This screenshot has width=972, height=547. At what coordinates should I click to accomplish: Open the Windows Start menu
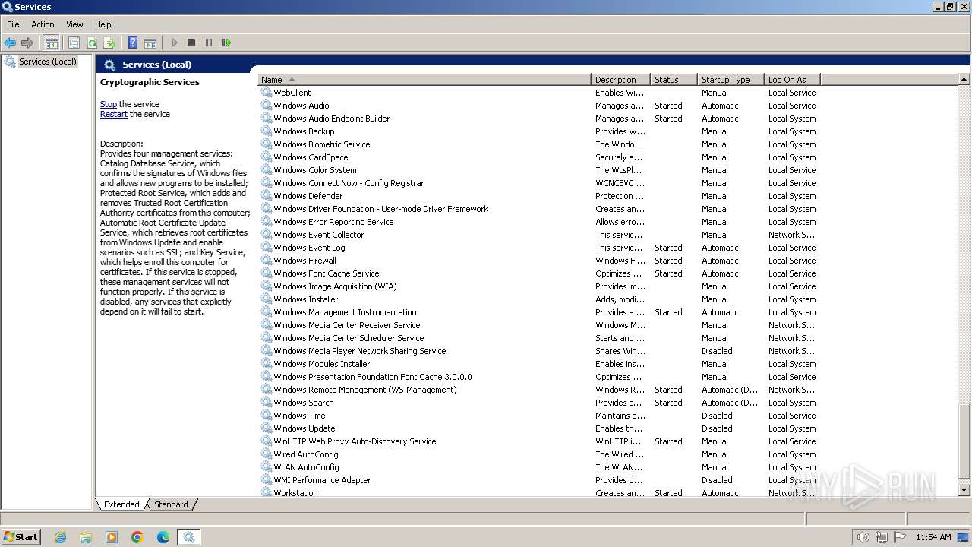(x=21, y=536)
